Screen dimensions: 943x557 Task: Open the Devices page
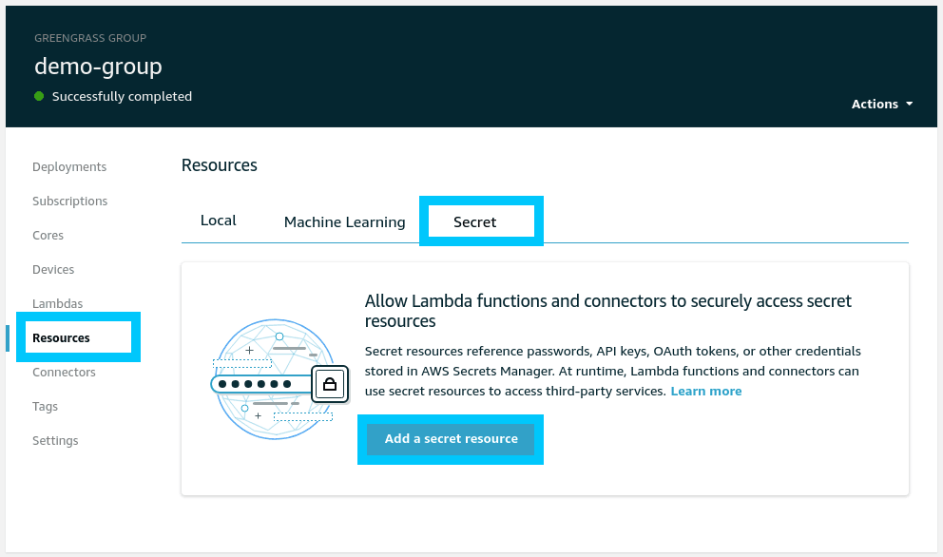53,269
